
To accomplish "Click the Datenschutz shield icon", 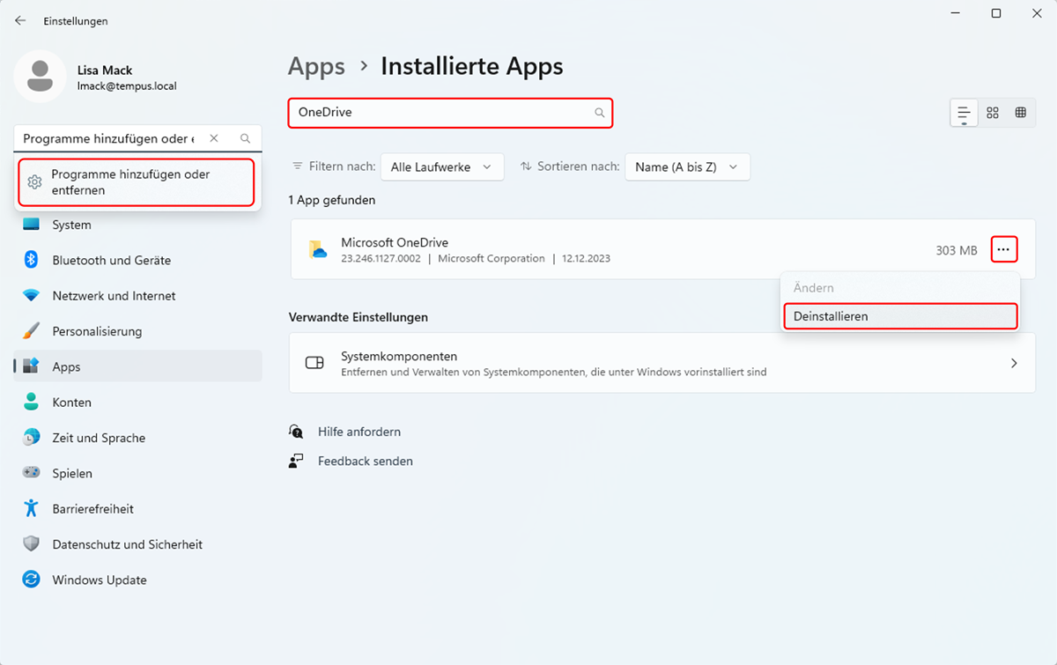I will pyautogui.click(x=32, y=544).
